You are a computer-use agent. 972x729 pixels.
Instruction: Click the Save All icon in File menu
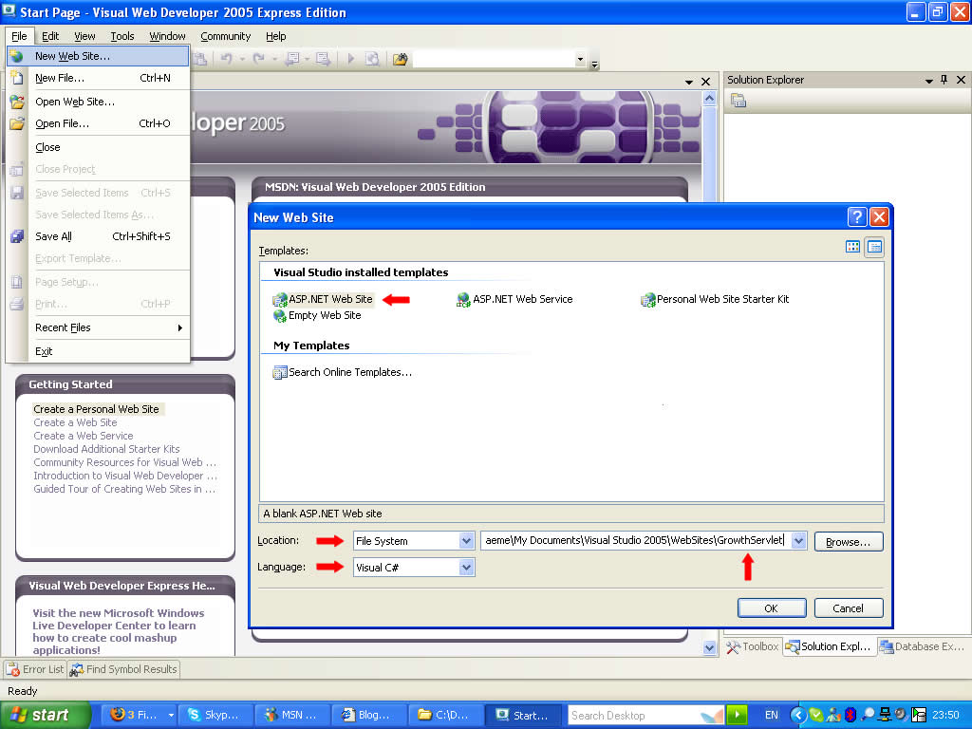(17, 236)
